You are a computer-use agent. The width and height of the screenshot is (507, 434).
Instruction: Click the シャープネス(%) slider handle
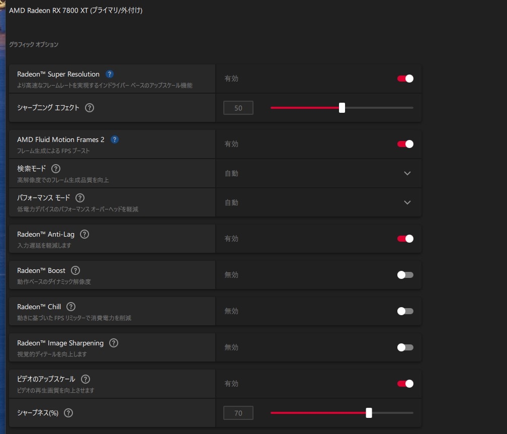369,413
